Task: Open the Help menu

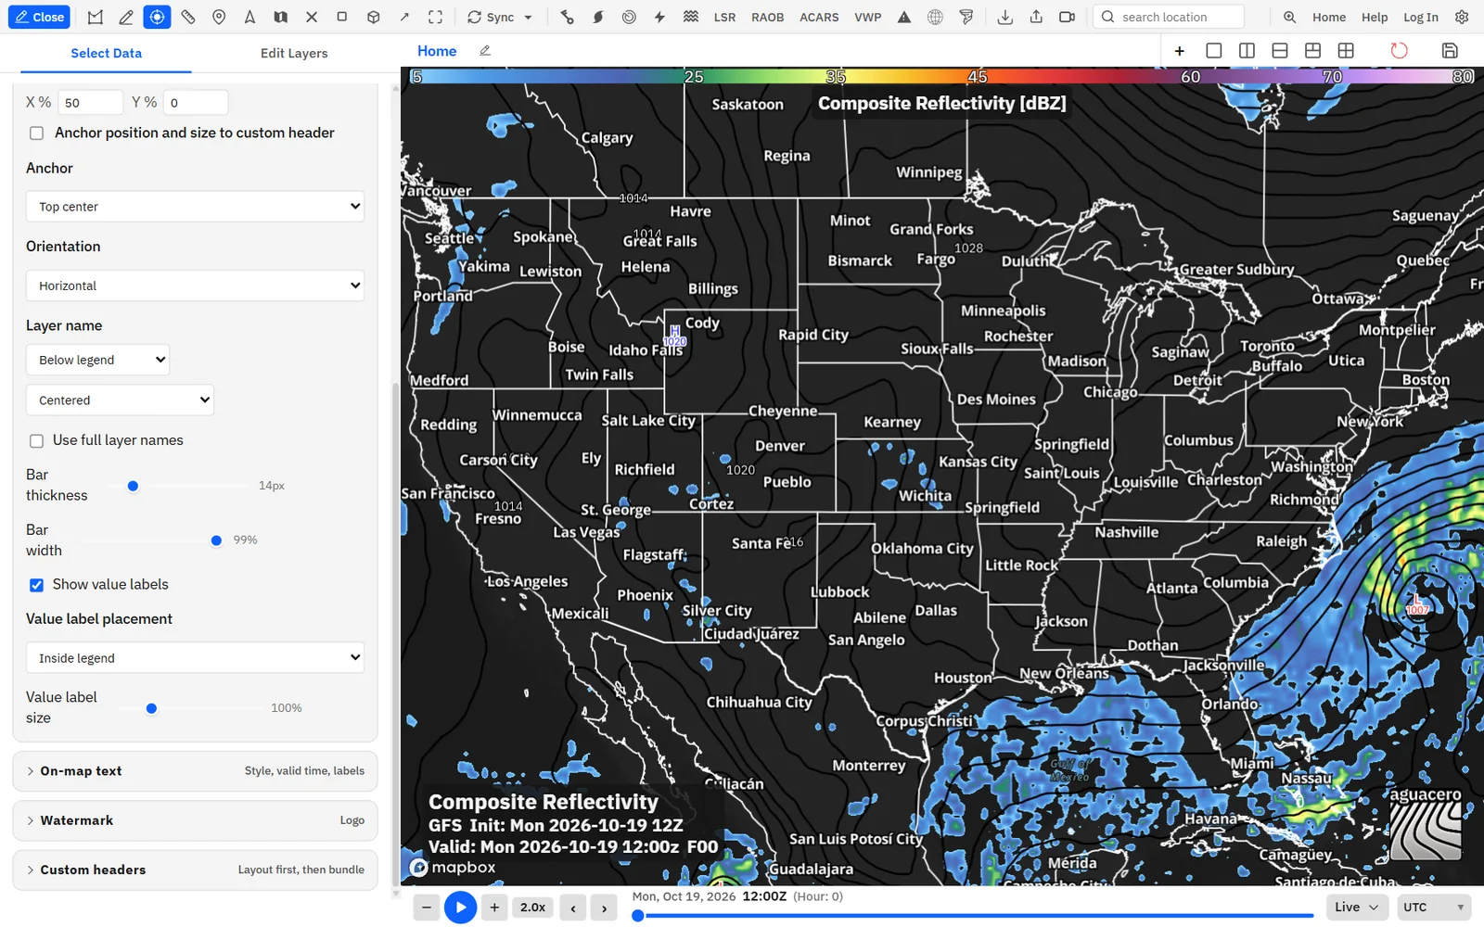Action: click(1375, 17)
